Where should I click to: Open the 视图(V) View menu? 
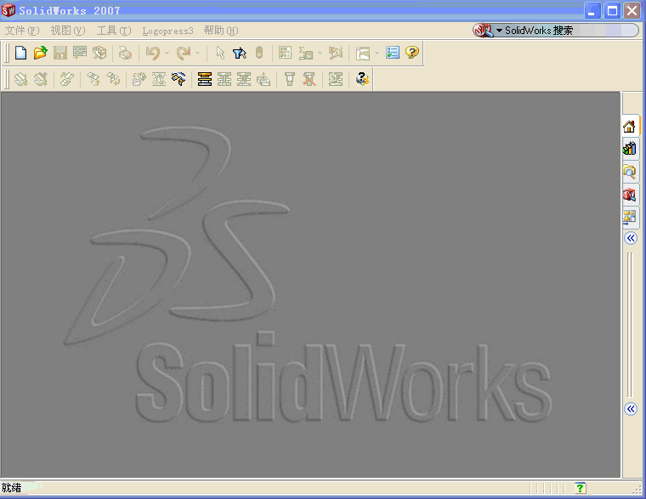[68, 31]
